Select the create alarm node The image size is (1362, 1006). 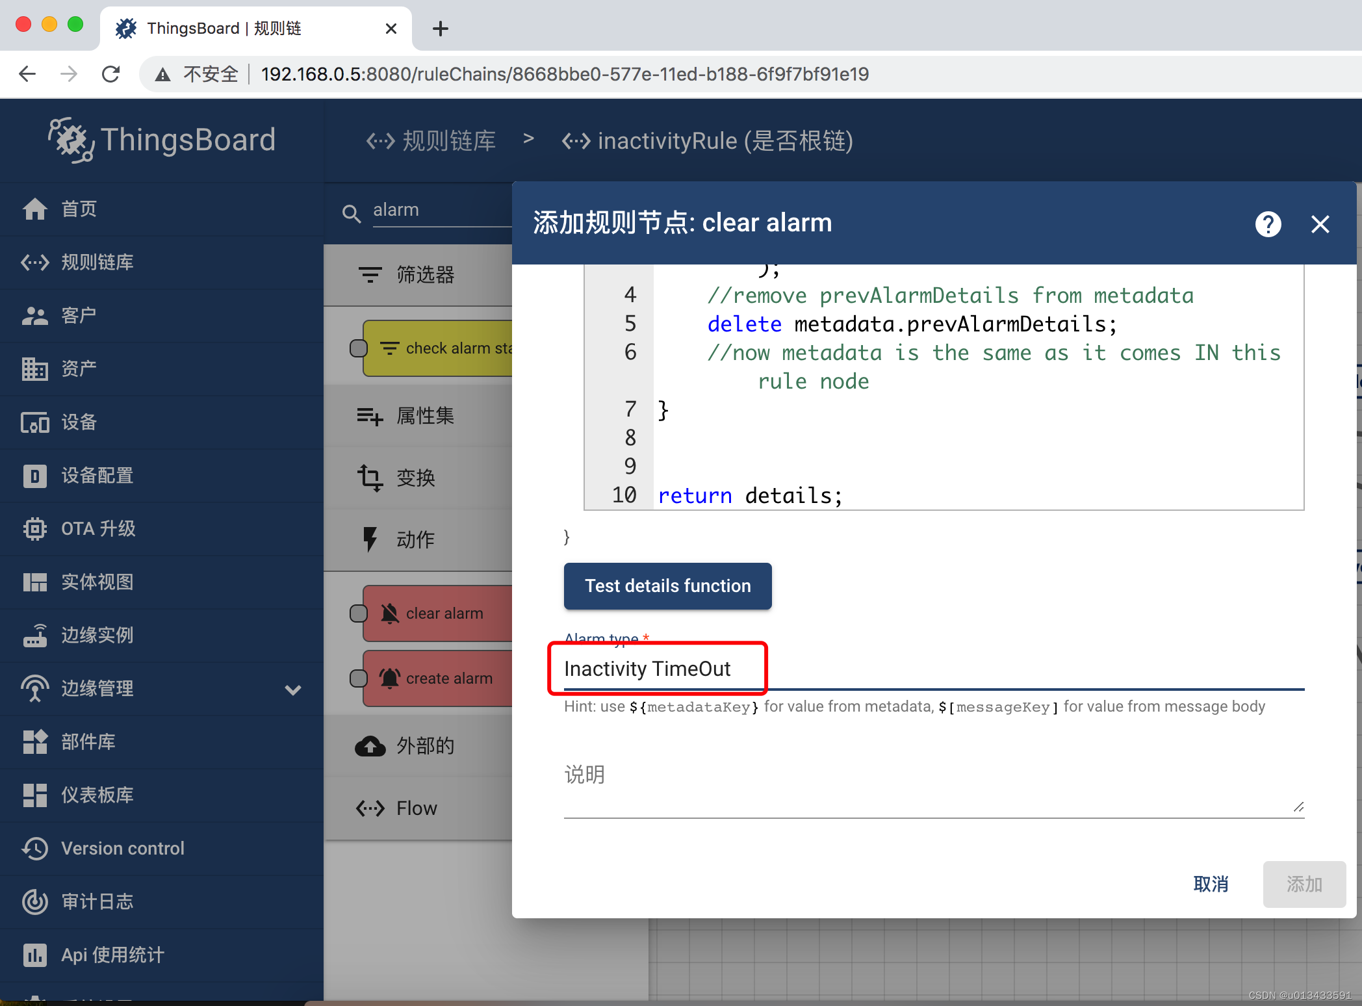pyautogui.click(x=438, y=678)
